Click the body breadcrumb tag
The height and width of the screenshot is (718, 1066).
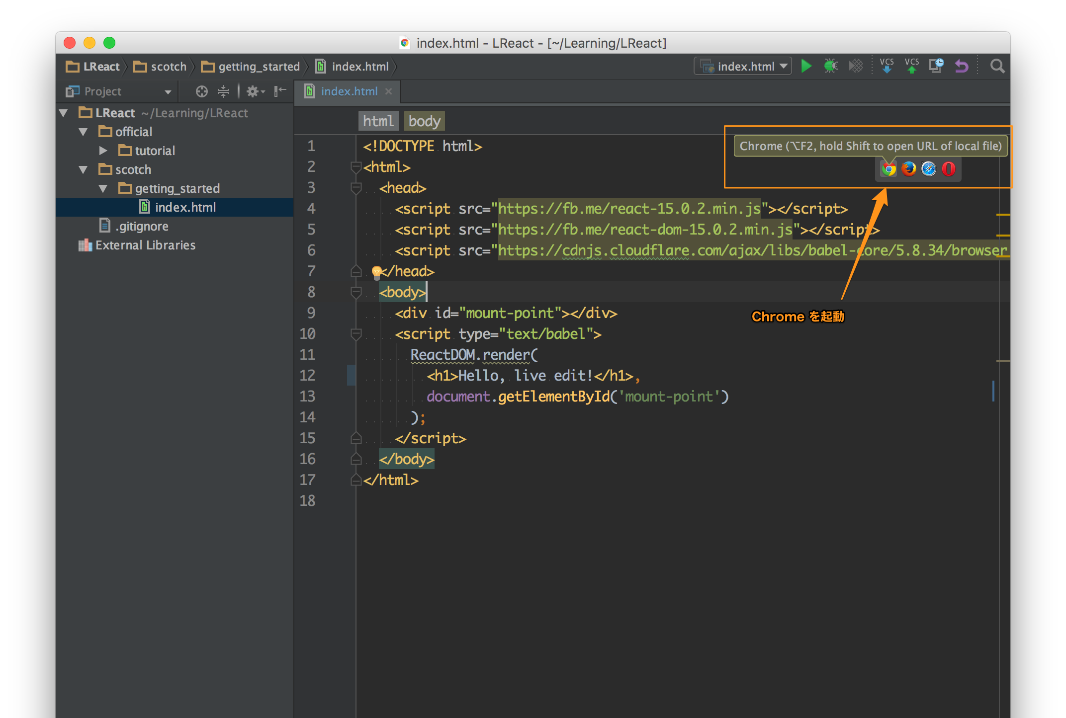424,121
